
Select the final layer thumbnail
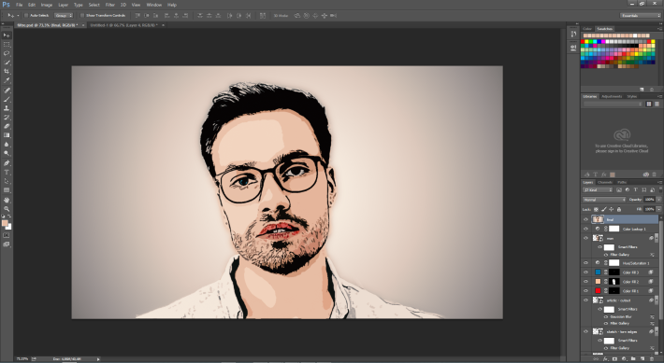(x=598, y=219)
